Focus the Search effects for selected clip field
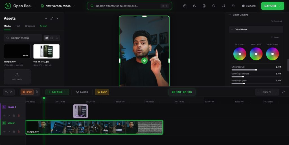This screenshot has height=145, width=289. pyautogui.click(x=129, y=6)
